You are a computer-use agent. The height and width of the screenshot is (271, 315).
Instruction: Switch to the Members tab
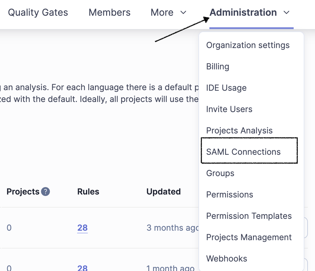[109, 12]
